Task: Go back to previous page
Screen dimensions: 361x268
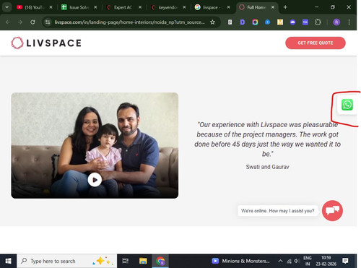Action: pos(8,22)
